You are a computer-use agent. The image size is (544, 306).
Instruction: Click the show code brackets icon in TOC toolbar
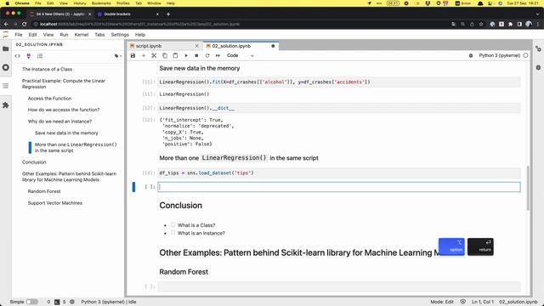tap(17, 56)
